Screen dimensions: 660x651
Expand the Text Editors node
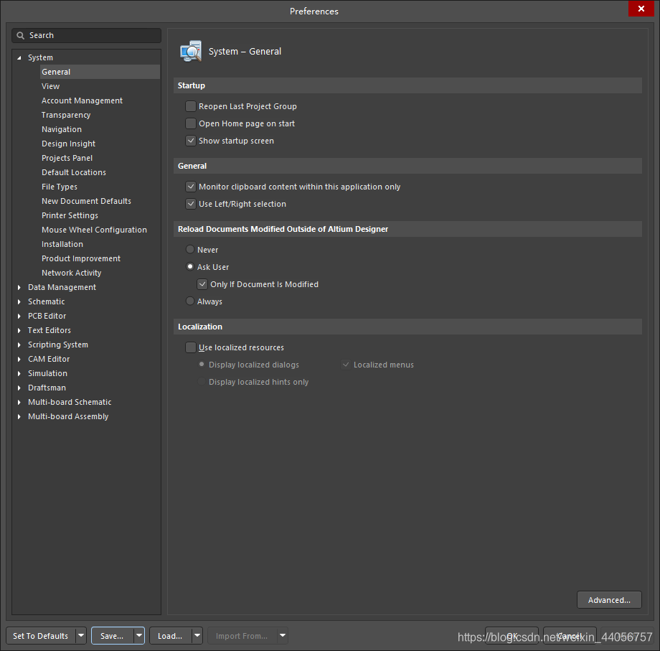pyautogui.click(x=19, y=331)
